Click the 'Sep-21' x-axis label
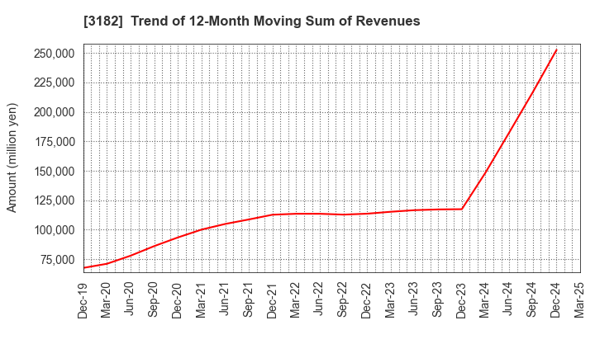 click(248, 299)
